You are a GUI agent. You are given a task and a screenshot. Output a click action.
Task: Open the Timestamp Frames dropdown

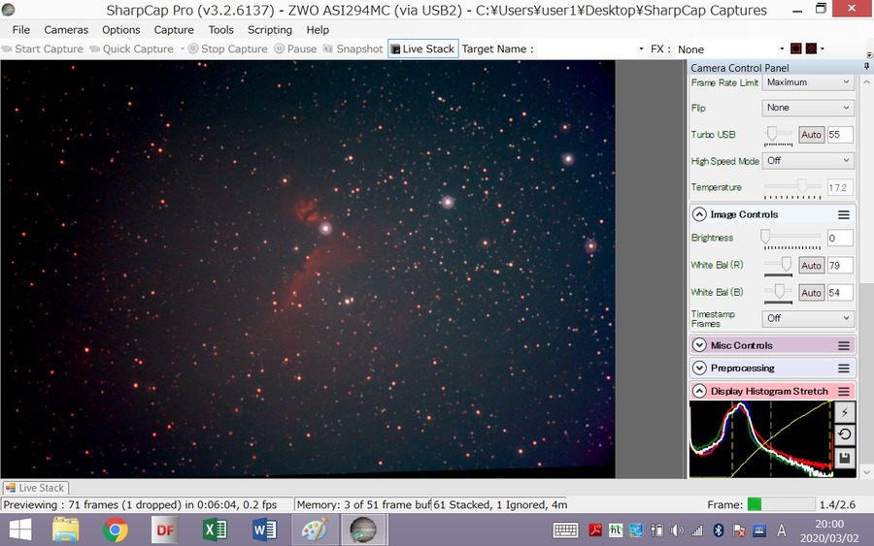click(808, 318)
